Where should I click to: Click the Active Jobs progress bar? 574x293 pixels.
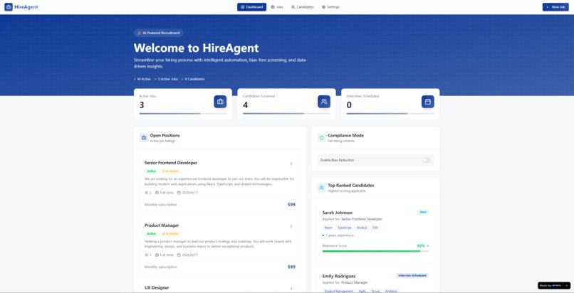pos(183,114)
